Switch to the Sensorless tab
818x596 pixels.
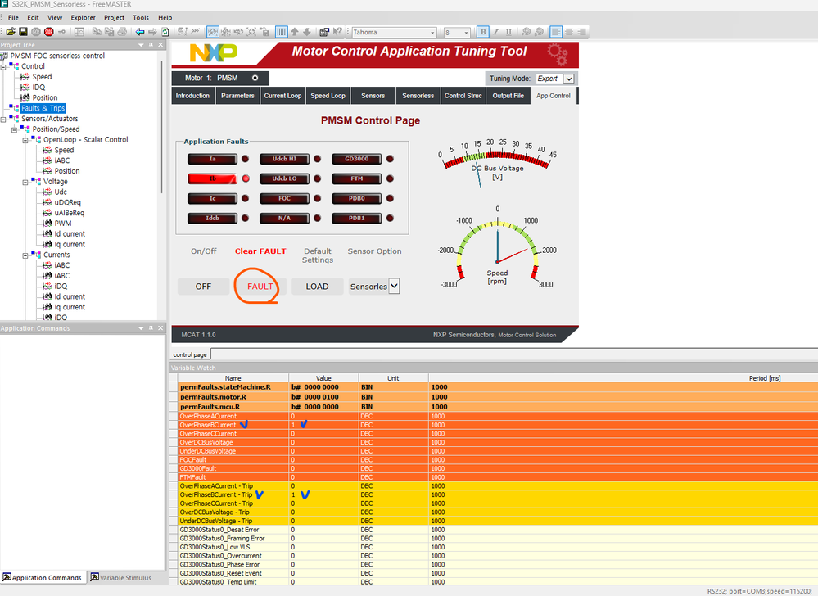pos(418,96)
